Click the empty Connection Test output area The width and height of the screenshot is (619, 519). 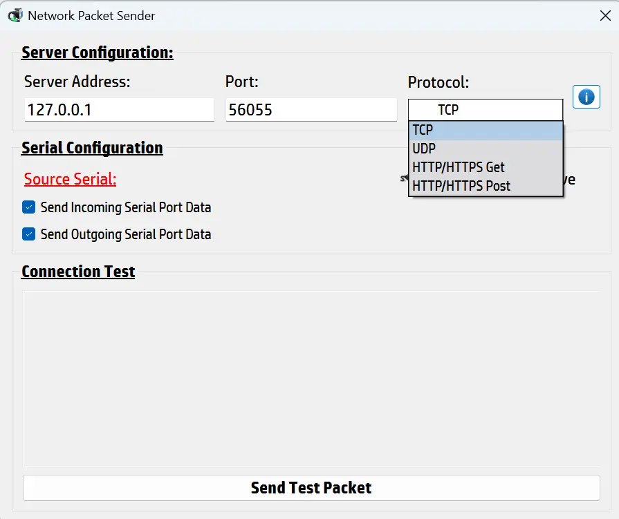[311, 379]
